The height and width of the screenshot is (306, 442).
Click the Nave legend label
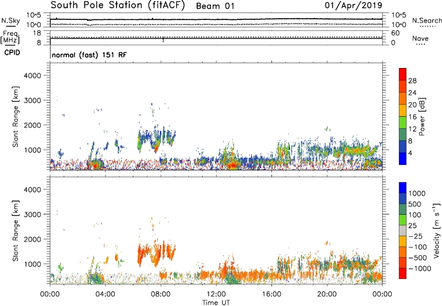click(420, 39)
